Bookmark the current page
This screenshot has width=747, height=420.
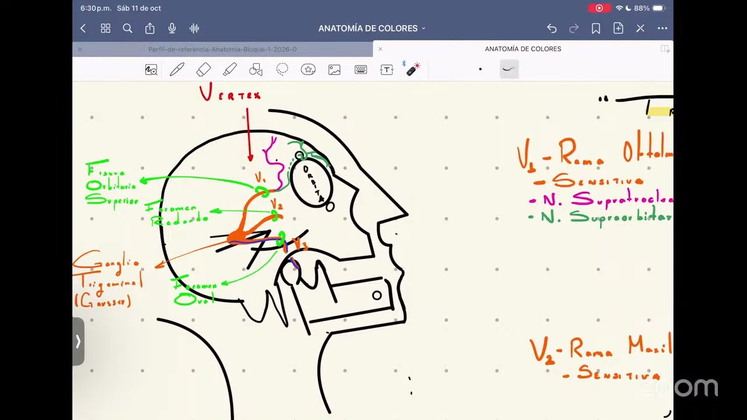pos(596,28)
